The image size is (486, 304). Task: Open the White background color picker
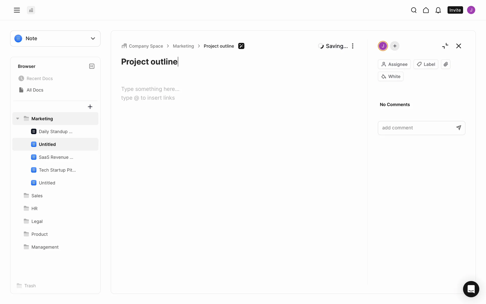coord(391,77)
